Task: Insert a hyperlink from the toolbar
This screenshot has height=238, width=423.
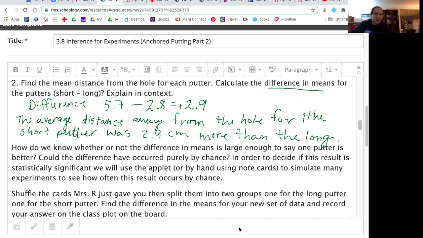Action: [215, 70]
